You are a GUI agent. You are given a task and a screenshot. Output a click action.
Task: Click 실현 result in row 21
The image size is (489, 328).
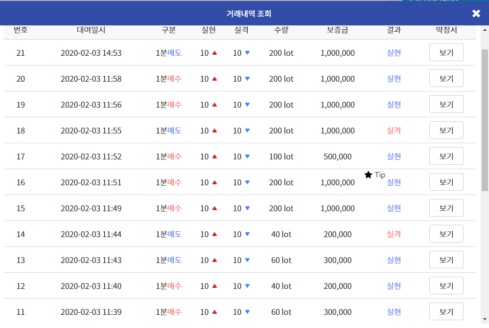coord(394,53)
